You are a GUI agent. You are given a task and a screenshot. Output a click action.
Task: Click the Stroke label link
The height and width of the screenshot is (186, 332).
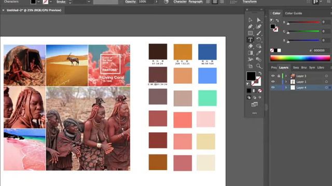coord(61,2)
